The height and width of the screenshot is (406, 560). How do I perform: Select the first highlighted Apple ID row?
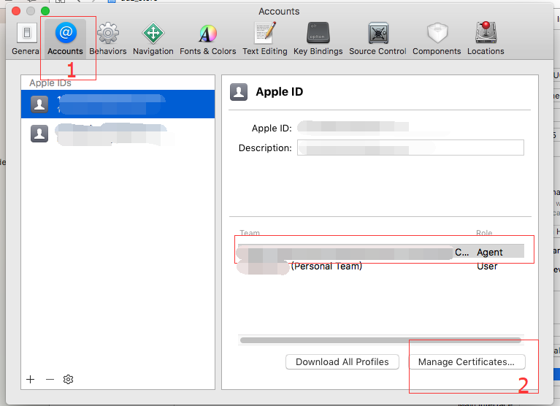coord(118,104)
